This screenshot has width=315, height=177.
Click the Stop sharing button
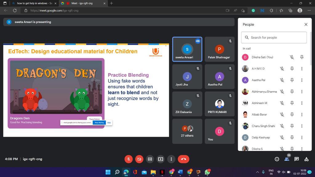[x=99, y=123]
